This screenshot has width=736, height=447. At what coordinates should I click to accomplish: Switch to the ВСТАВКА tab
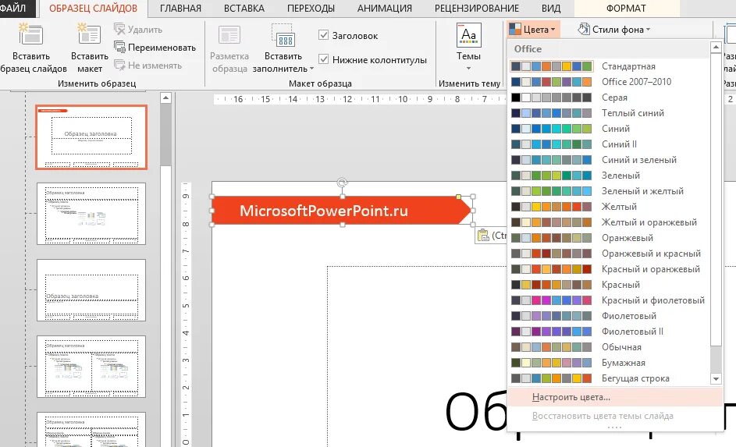pos(244,9)
